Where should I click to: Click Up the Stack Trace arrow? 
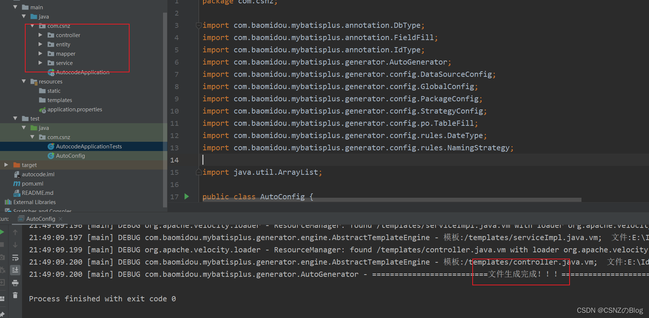tap(15, 232)
